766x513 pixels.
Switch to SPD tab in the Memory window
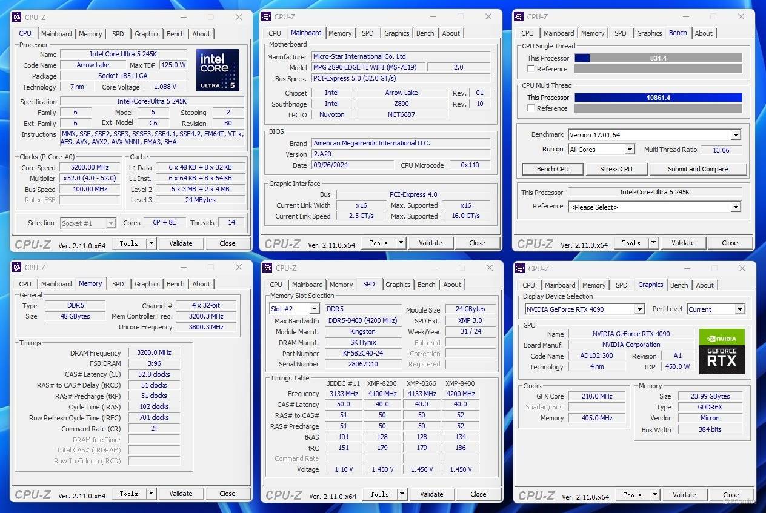tap(118, 284)
